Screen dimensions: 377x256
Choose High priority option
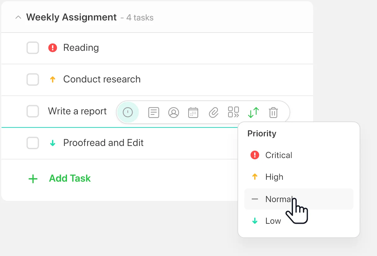click(x=274, y=177)
